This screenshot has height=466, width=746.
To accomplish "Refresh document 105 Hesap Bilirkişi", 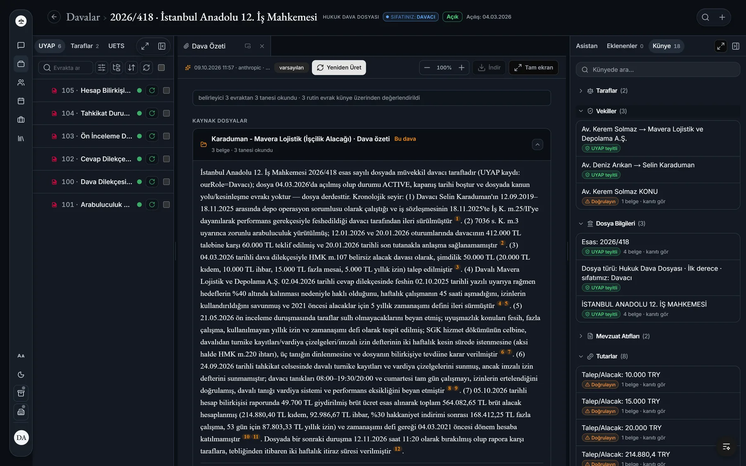I will 152,90.
